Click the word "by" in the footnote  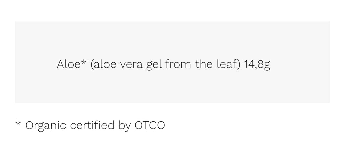(x=124, y=126)
